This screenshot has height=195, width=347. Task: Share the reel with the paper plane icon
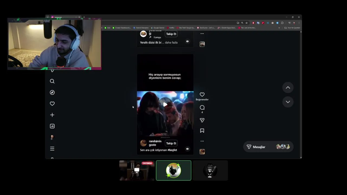coord(202,120)
